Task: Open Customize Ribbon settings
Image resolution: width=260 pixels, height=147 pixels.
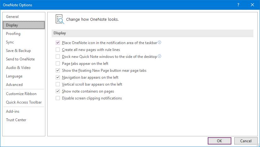Action: pos(24,94)
